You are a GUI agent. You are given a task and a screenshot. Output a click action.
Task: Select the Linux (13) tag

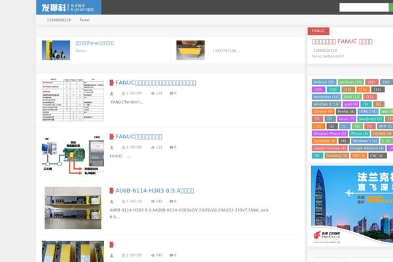(x=352, y=97)
